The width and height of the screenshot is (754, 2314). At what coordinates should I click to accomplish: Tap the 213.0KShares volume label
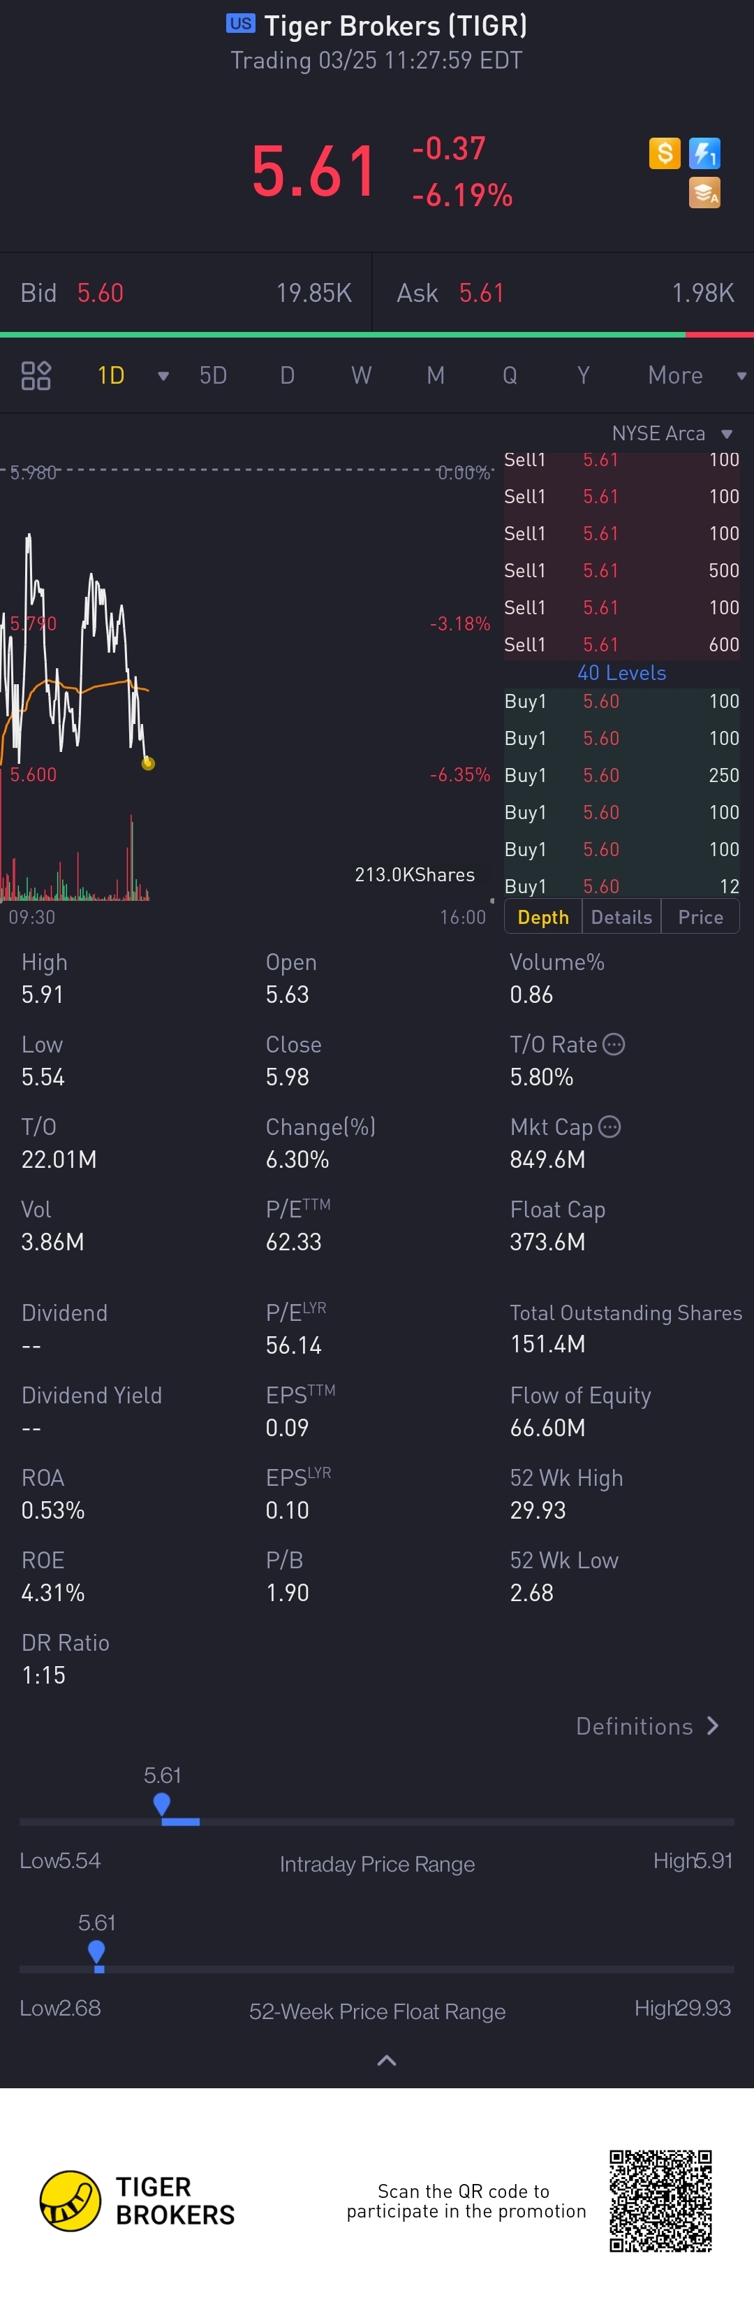[415, 875]
